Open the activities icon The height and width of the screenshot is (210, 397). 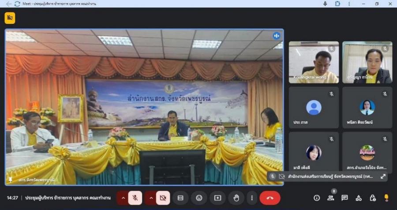[x=359, y=198]
